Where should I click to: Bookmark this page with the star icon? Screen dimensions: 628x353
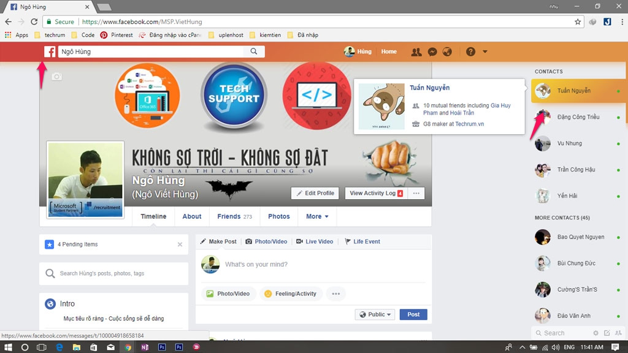[x=578, y=21]
